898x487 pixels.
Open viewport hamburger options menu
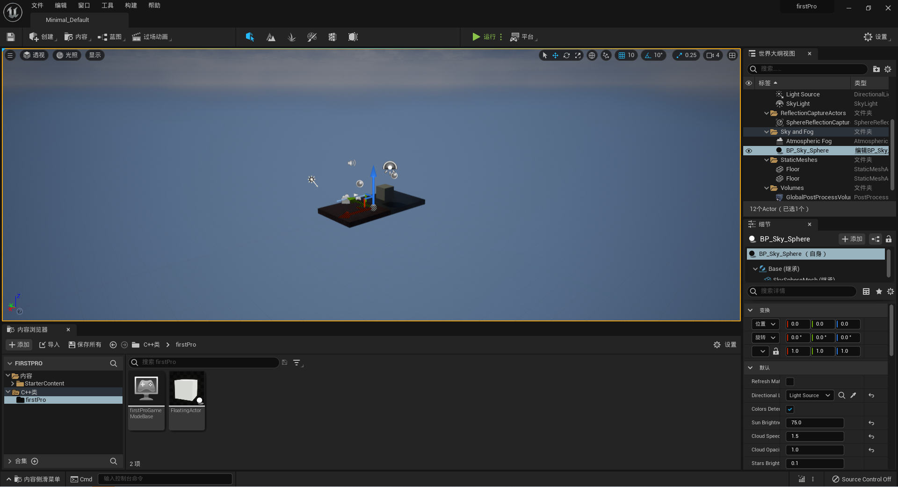point(10,55)
